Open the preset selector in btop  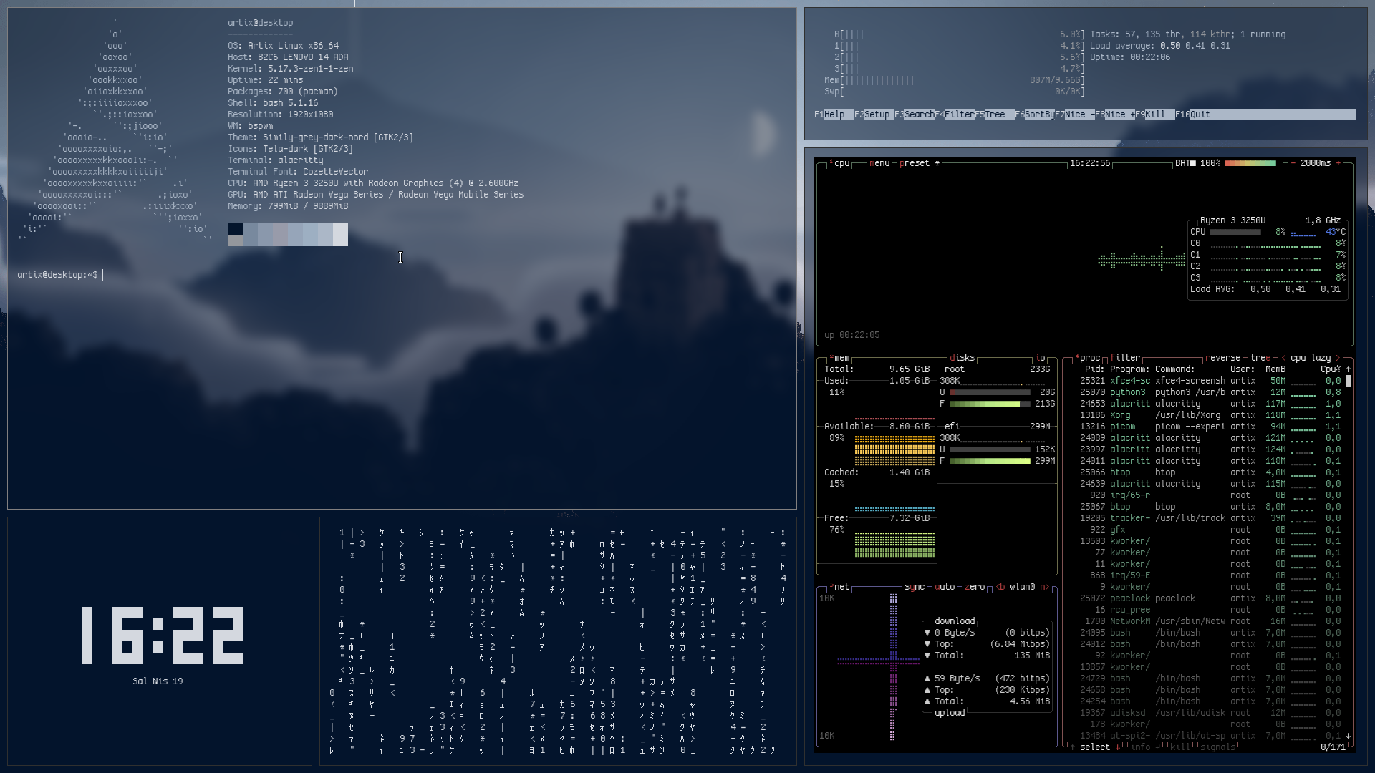click(x=915, y=163)
